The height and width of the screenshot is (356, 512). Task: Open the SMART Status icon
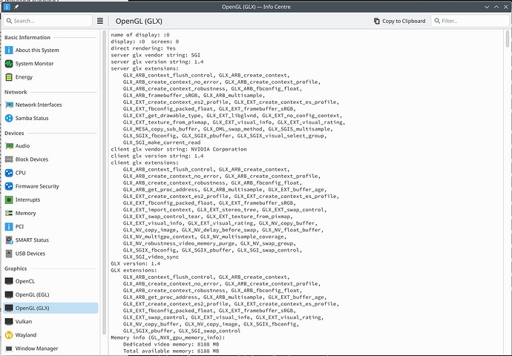click(9, 240)
